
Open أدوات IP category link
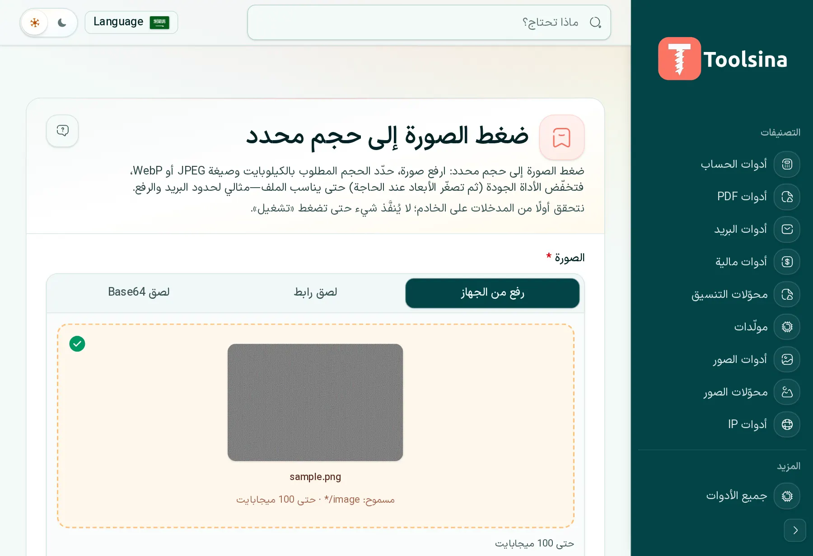(x=747, y=424)
